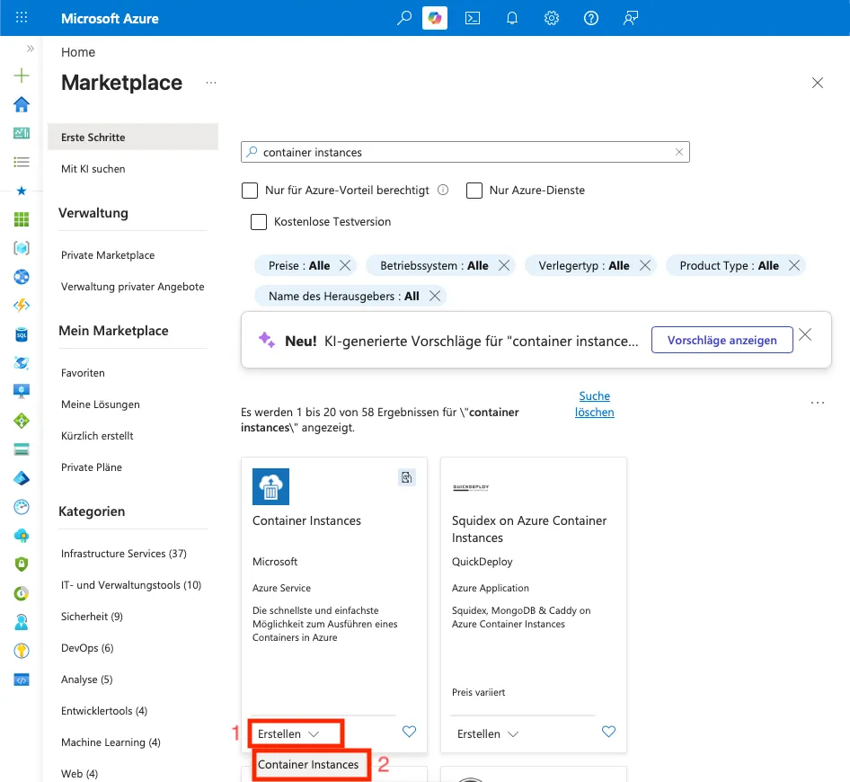Check the 'Nur Azure-Dienste' checkbox
Image resolution: width=850 pixels, height=782 pixels.
(x=474, y=191)
